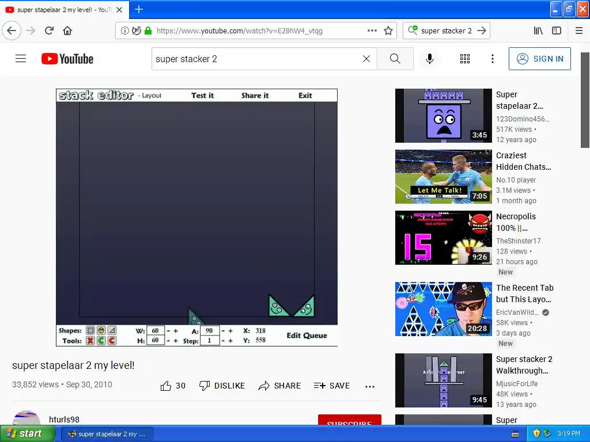
Task: Open more actions ellipsis below video
Action: click(370, 386)
